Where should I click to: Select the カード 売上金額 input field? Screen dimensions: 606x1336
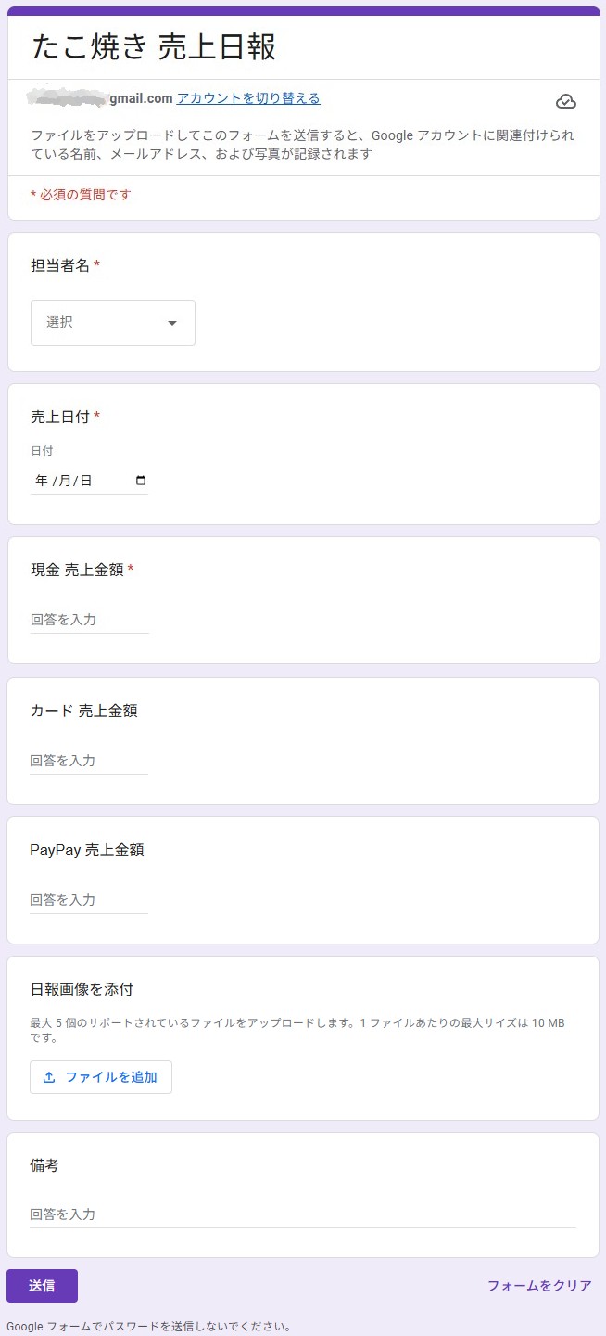[x=88, y=760]
